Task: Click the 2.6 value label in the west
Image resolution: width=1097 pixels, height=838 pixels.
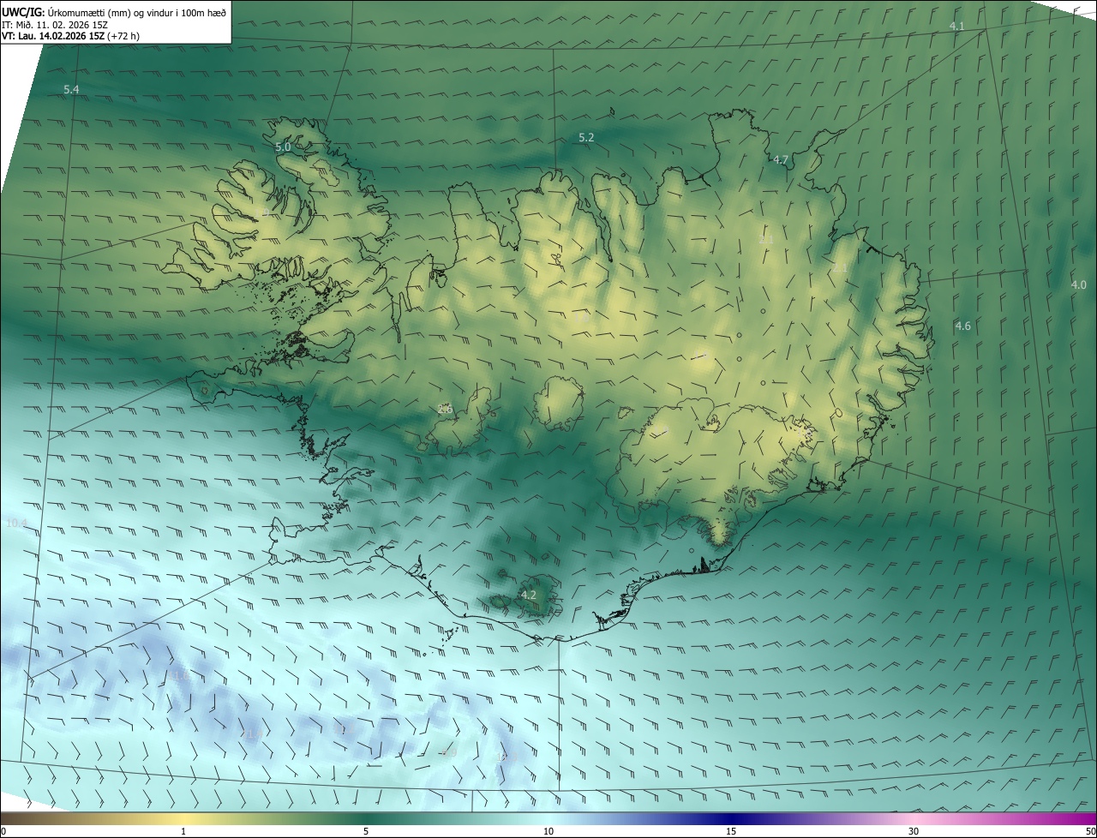Action: pos(445,409)
